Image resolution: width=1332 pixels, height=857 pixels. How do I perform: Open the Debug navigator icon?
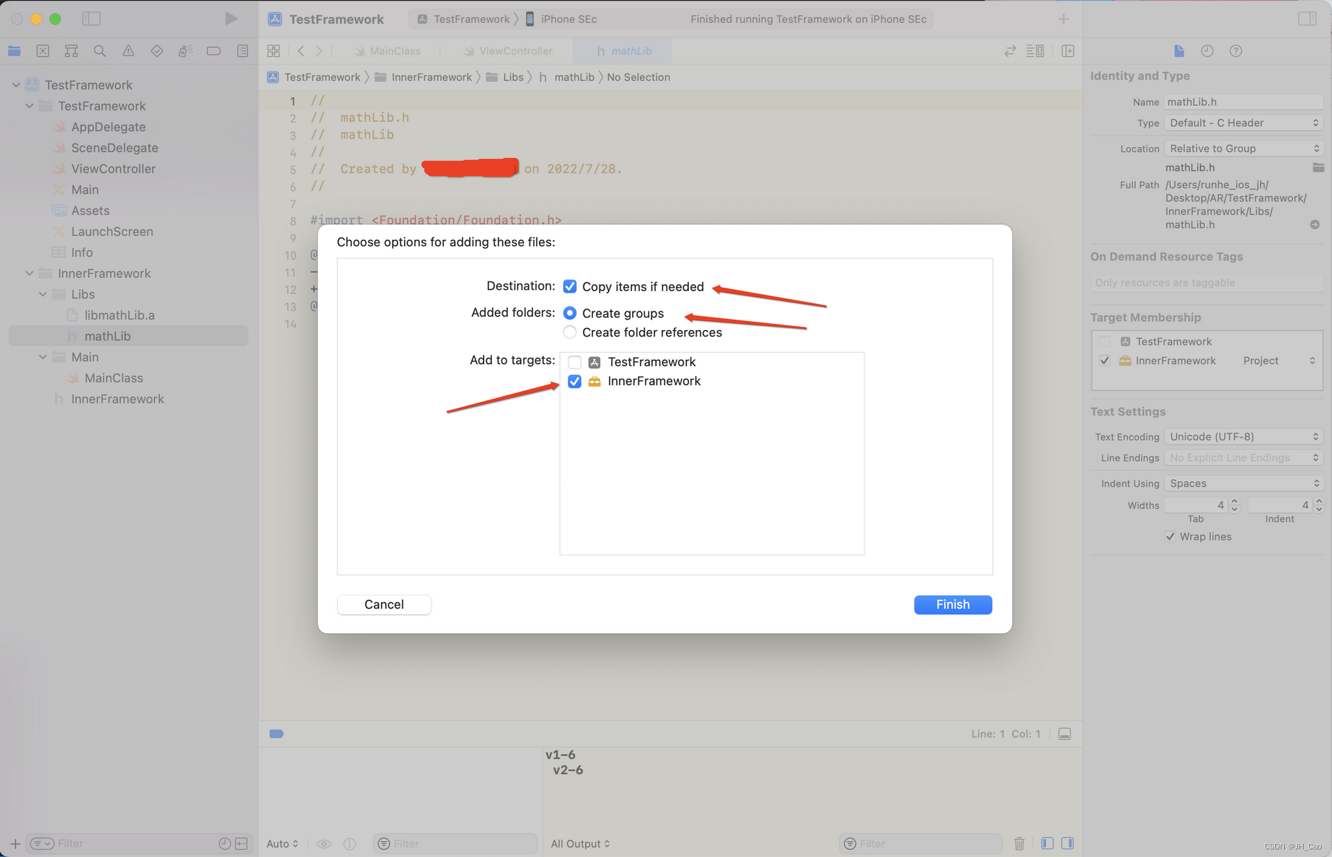pos(185,51)
